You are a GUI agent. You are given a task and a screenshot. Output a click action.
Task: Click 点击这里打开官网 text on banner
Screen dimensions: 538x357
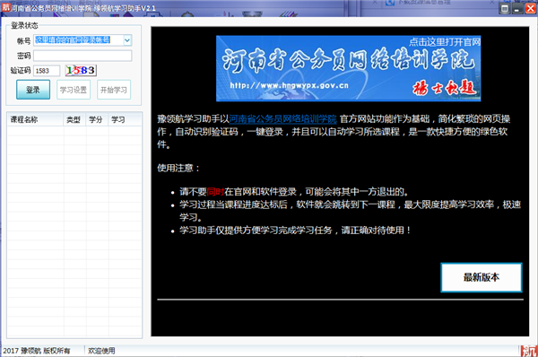(x=445, y=42)
